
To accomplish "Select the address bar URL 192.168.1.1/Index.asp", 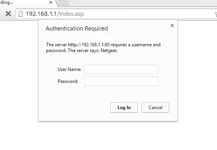I will click(x=55, y=14).
